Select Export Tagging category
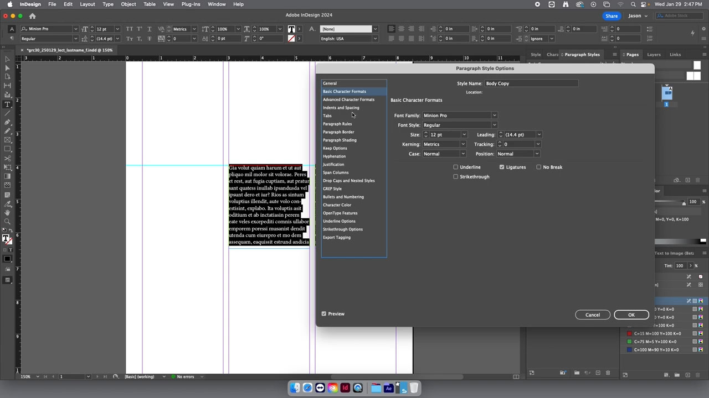Viewport: 709px width, 398px height. click(336, 238)
